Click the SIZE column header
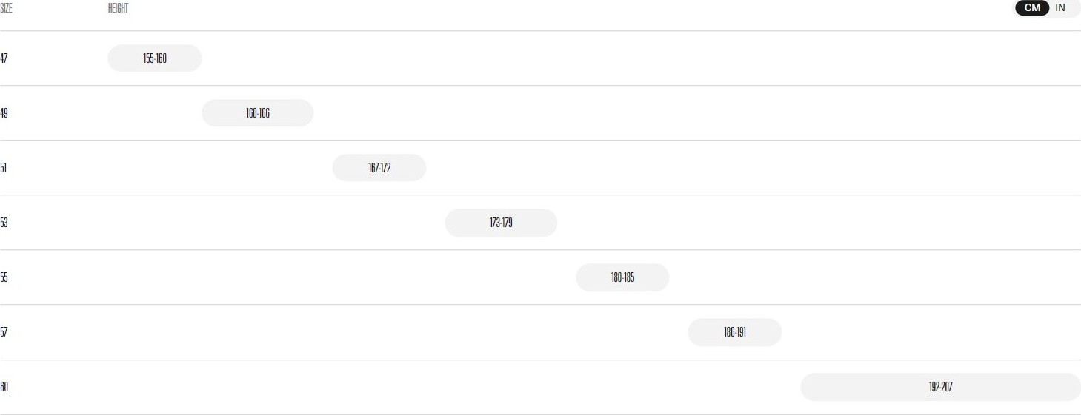 [6, 8]
